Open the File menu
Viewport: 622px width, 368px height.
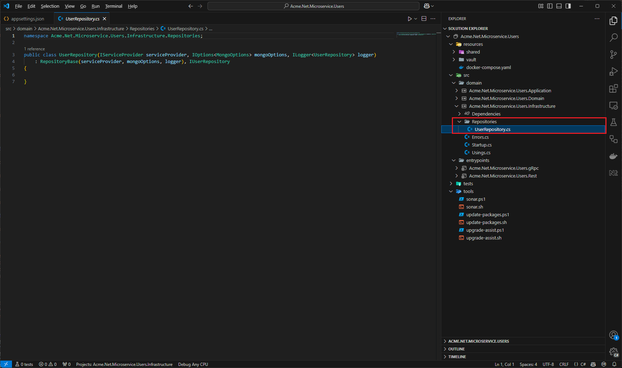[x=18, y=6]
